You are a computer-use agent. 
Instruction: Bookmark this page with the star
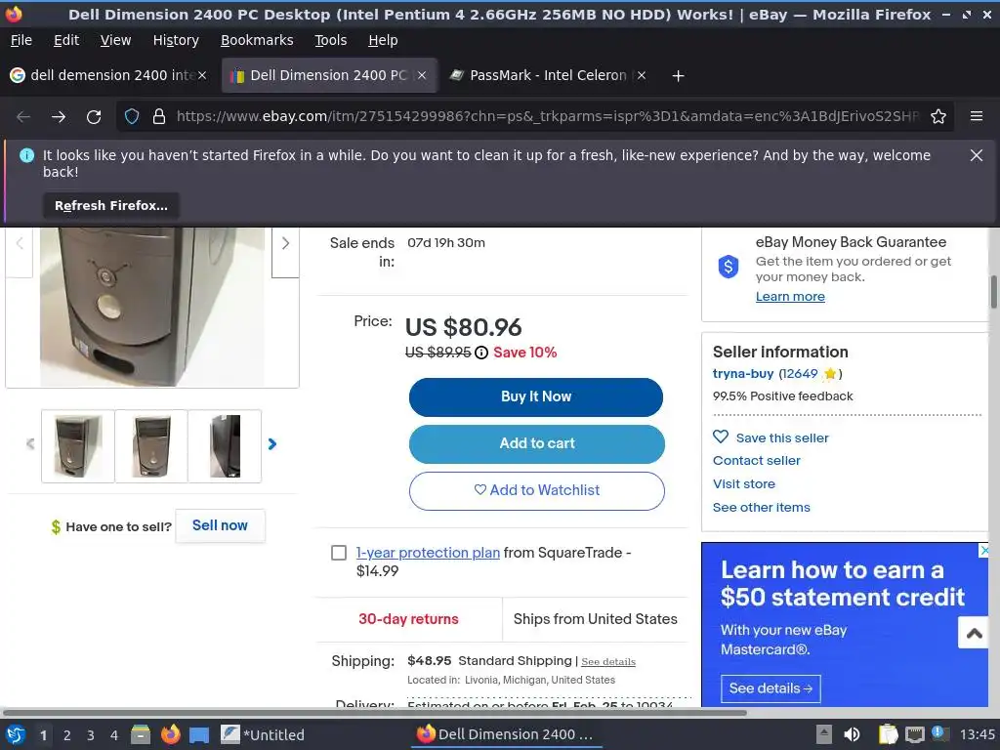click(938, 117)
